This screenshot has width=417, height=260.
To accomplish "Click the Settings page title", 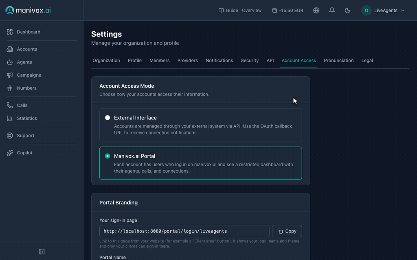I will point(106,34).
